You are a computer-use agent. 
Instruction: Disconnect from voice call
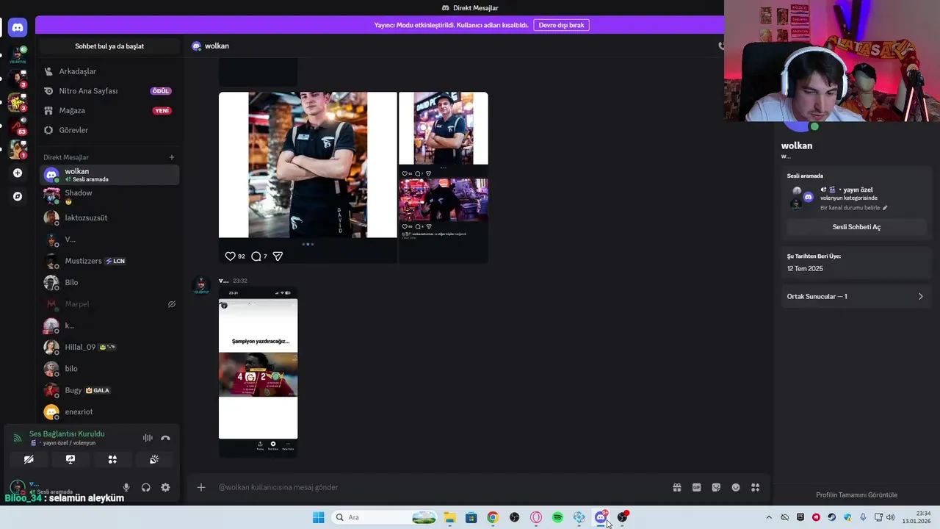click(165, 438)
